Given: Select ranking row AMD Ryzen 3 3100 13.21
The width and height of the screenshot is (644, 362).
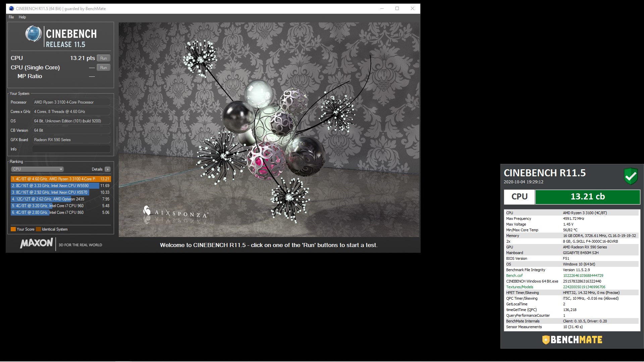Looking at the screenshot, I should click(x=60, y=179).
